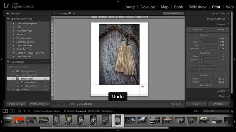Collapse the Collections panel
This screenshot has height=132, width=236.
(8, 62)
